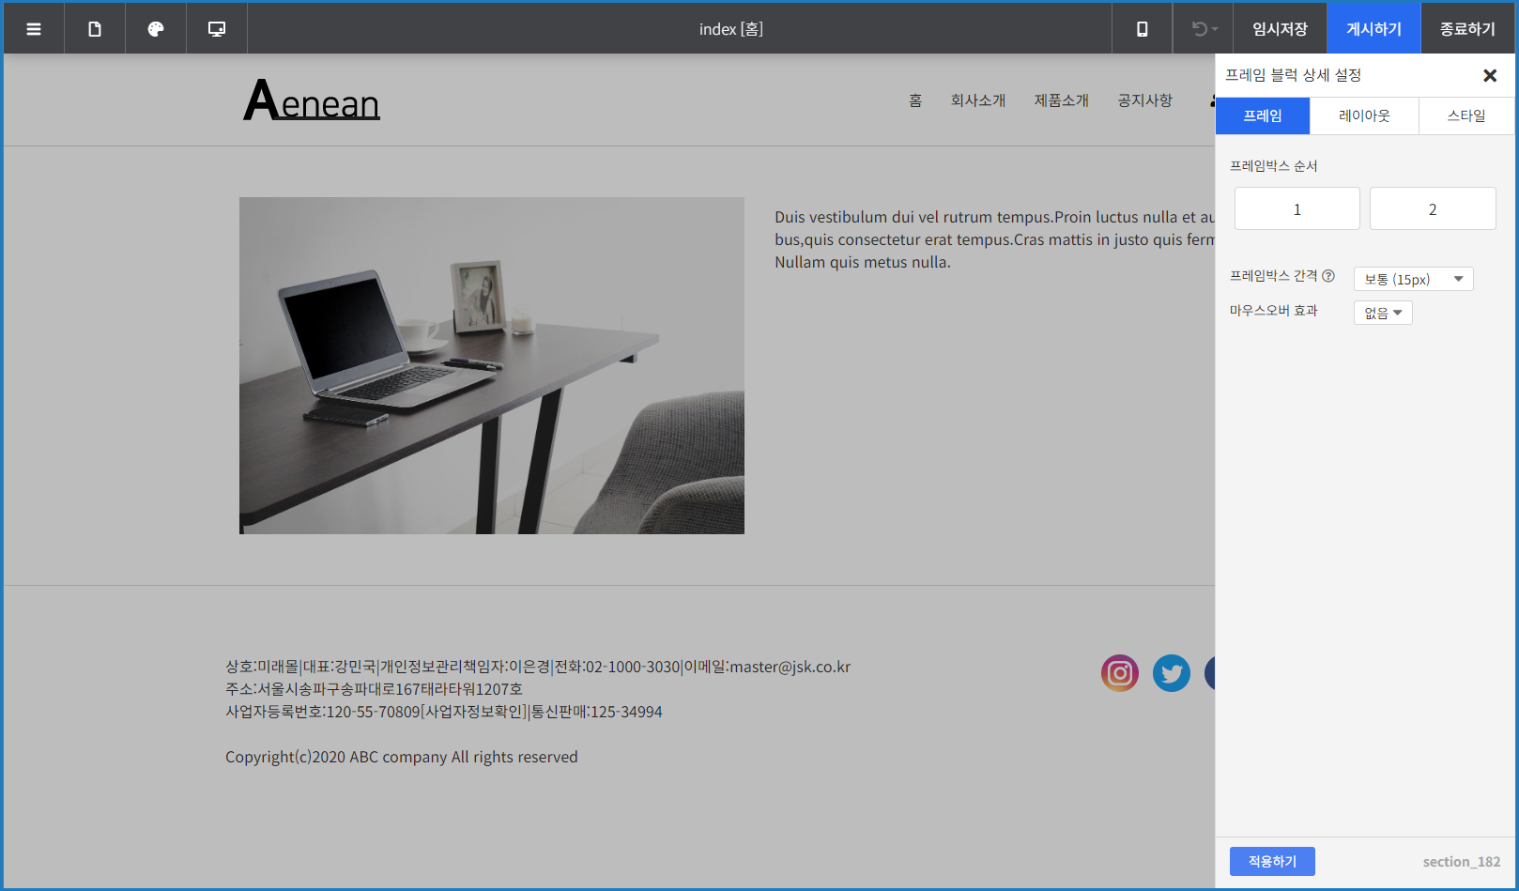The height and width of the screenshot is (891, 1519).
Task: Click the Instagram icon in footer
Action: 1119,673
